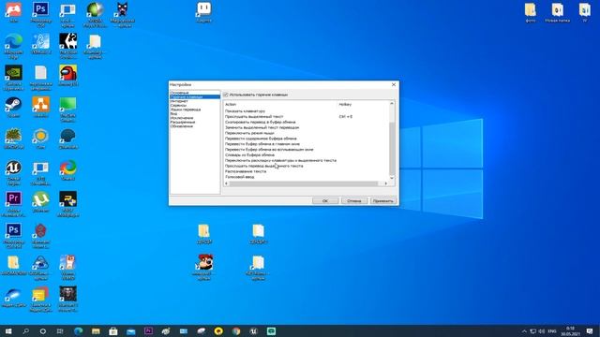Screen dimensions: 600x337
Task: Open the notification center icon
Action: click(x=590, y=331)
